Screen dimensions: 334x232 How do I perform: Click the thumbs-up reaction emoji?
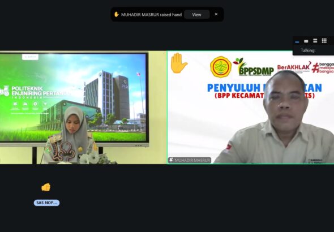point(46,187)
